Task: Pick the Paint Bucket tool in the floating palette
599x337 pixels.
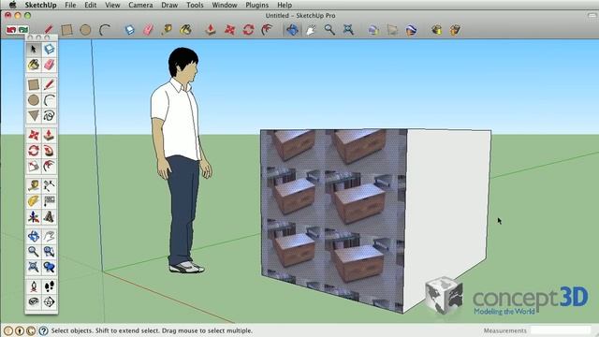Action: [x=34, y=65]
